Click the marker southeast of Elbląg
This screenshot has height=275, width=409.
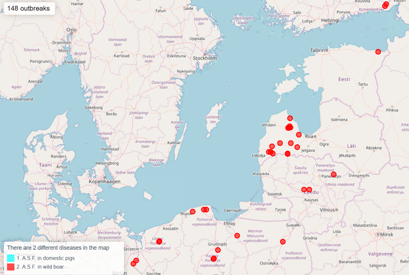pyautogui.click(x=237, y=236)
